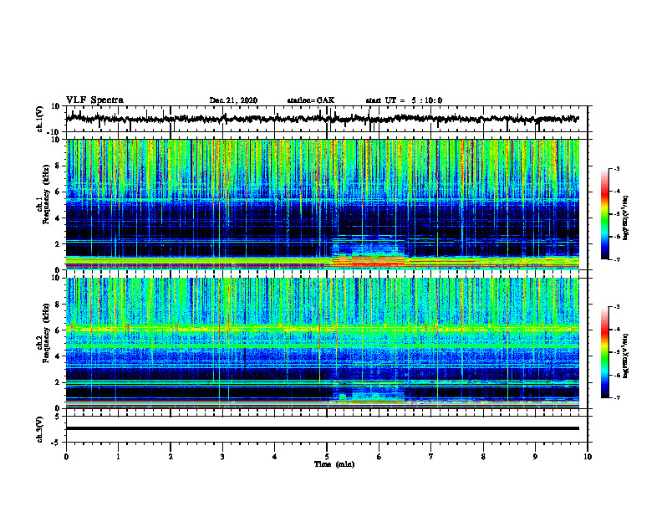Screen dimensions: 662x512
Task: Click the thick ch.3 flat trace line
Action: (x=322, y=428)
